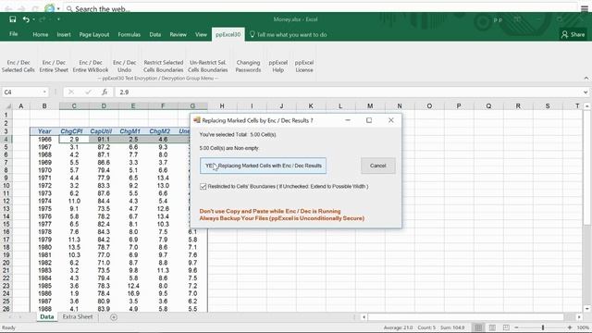Click the dialog title bar icon
The width and height of the screenshot is (592, 333).
pos(197,120)
